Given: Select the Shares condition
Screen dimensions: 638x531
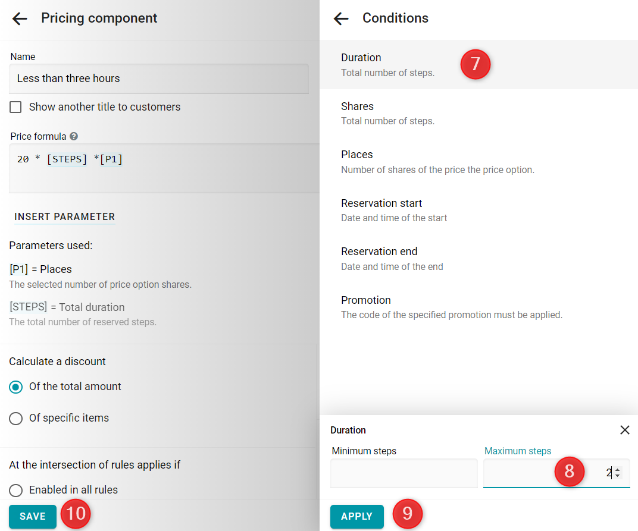Looking at the screenshot, I should point(478,114).
